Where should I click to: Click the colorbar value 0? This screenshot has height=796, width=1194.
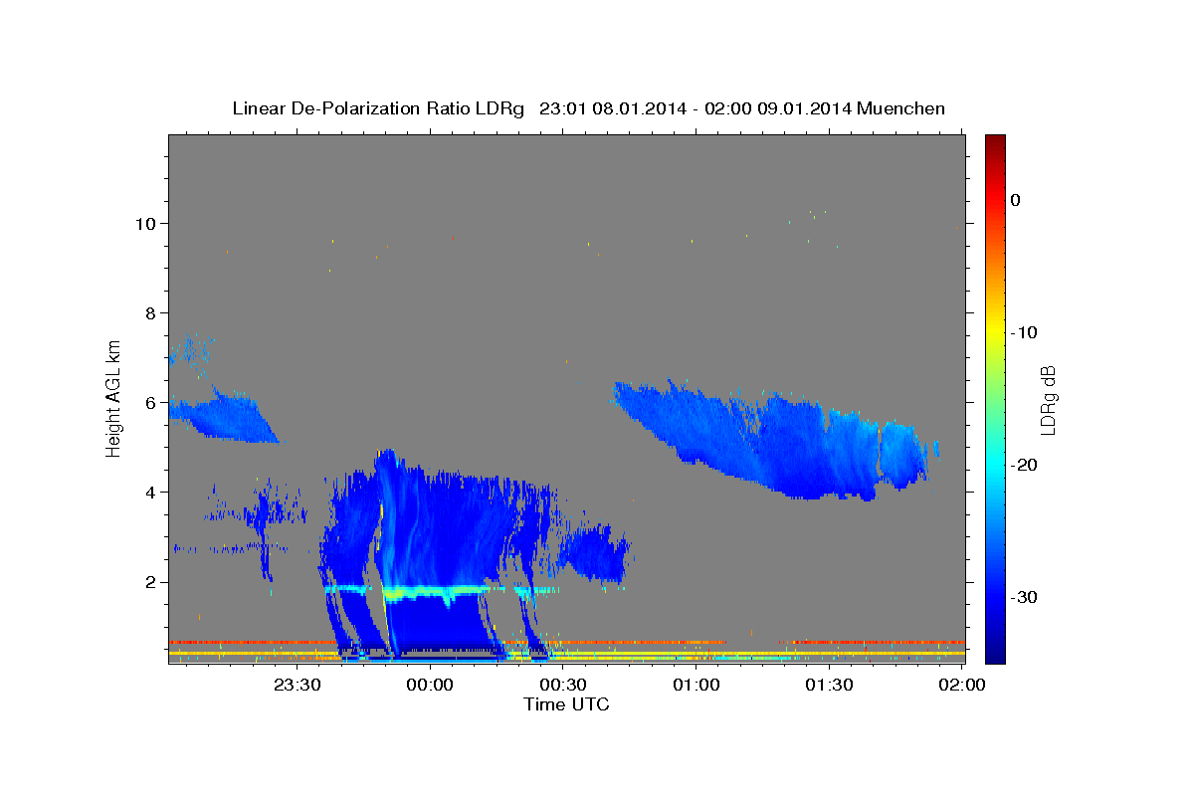(1016, 200)
